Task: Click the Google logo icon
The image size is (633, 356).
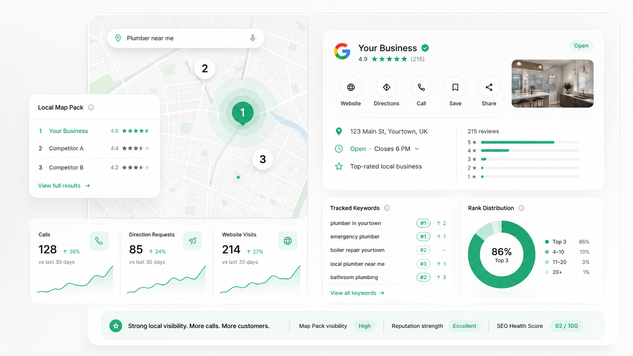Action: pyautogui.click(x=342, y=51)
